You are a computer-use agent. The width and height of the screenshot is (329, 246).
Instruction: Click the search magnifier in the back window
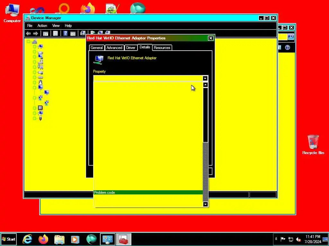point(291,37)
